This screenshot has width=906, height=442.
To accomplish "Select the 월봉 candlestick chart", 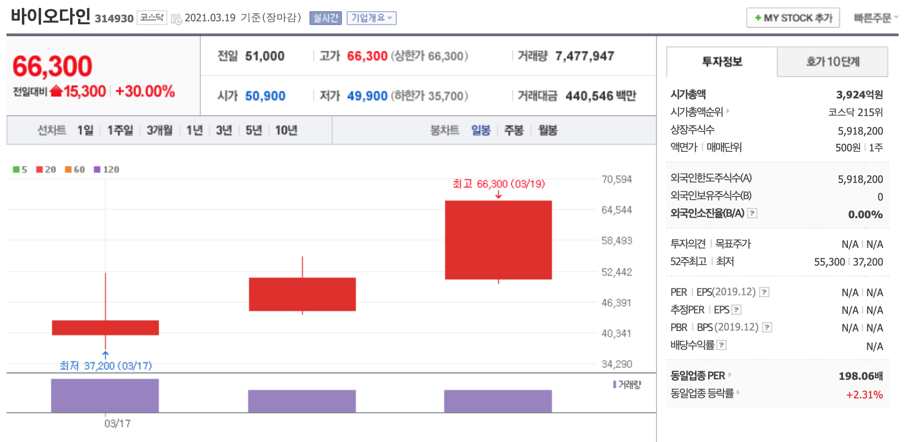I will [x=548, y=130].
